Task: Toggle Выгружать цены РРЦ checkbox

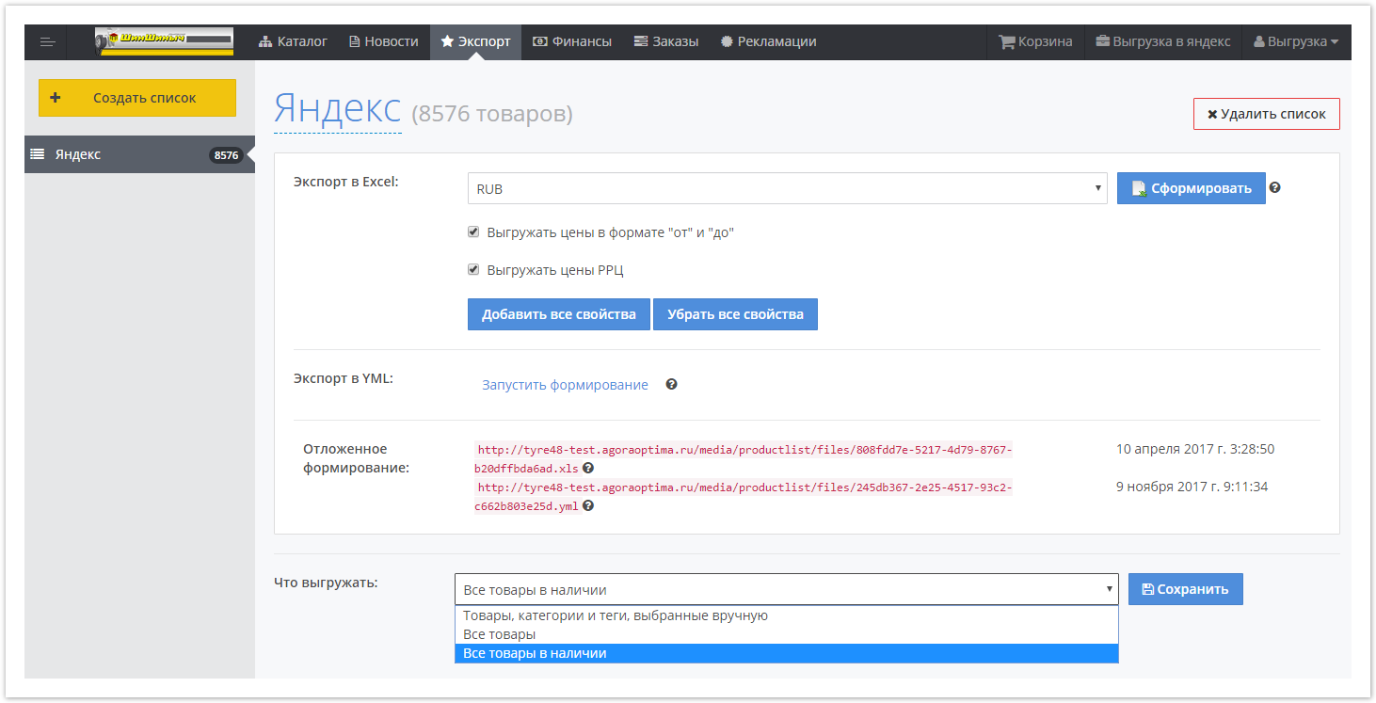Action: pyautogui.click(x=474, y=269)
